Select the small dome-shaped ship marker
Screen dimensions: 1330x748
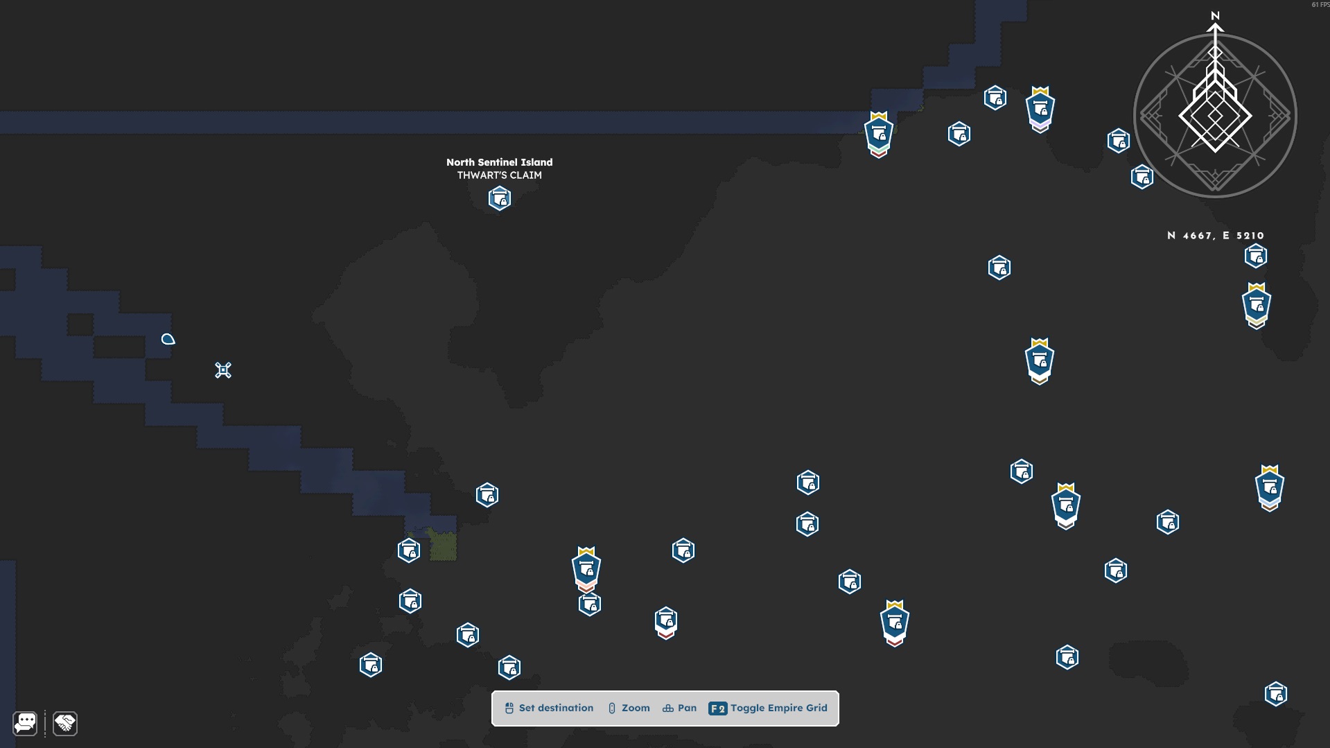(x=168, y=339)
